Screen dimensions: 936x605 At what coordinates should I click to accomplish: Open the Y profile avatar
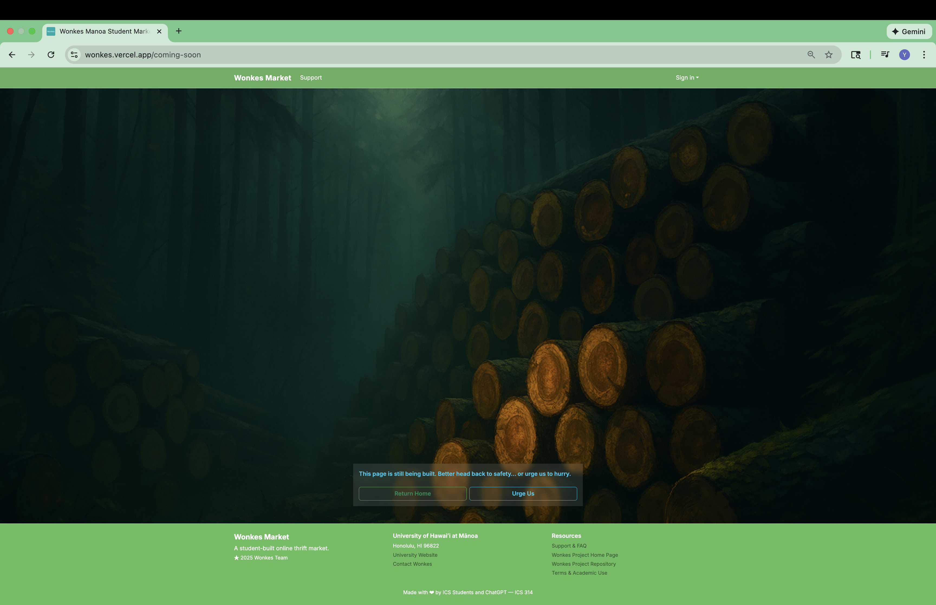coord(904,55)
